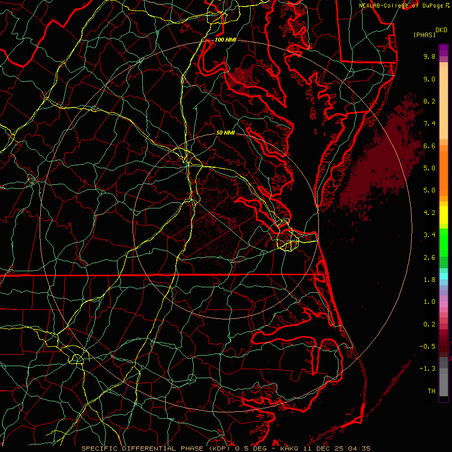Pick the yellow segment of the color bar
Screen dimensions: 452x452
(443, 215)
